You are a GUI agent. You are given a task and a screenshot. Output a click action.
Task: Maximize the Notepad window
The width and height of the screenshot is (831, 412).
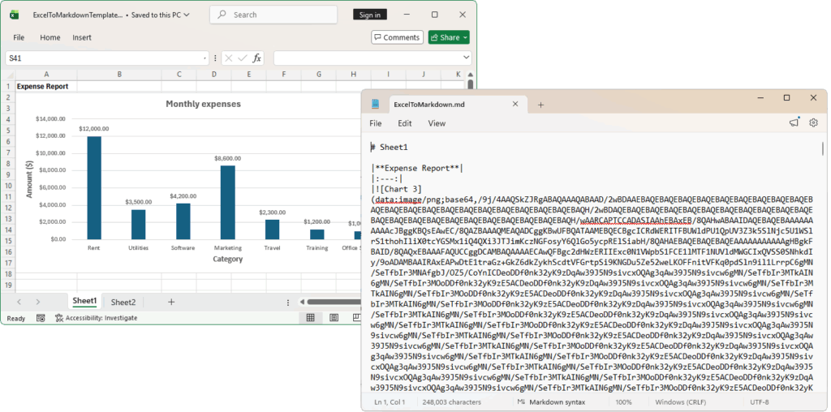point(786,98)
